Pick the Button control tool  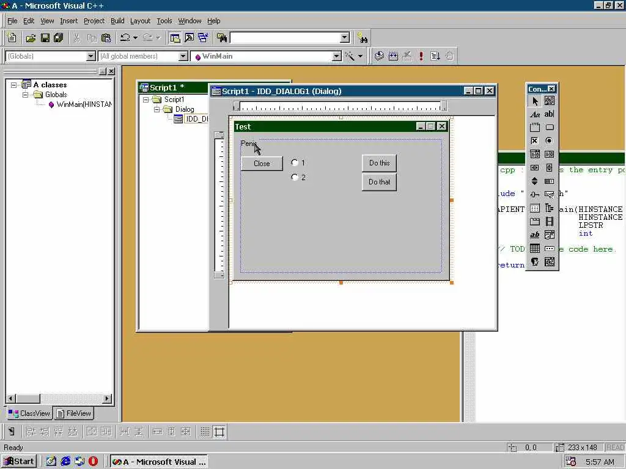click(x=550, y=128)
